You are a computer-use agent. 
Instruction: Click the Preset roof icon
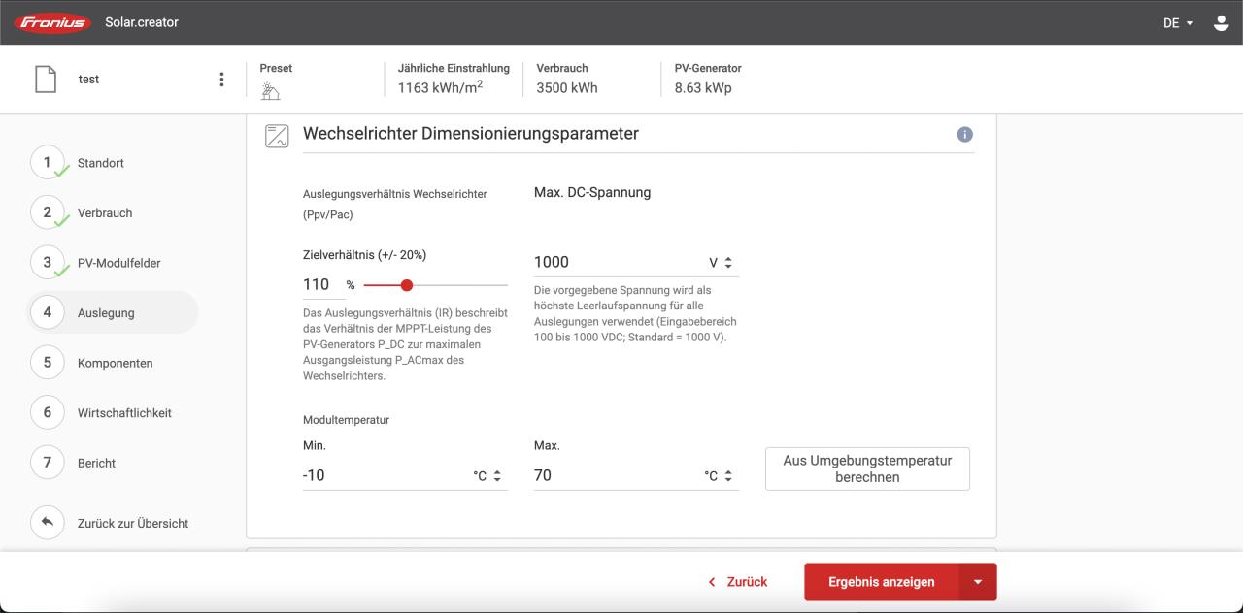click(270, 91)
